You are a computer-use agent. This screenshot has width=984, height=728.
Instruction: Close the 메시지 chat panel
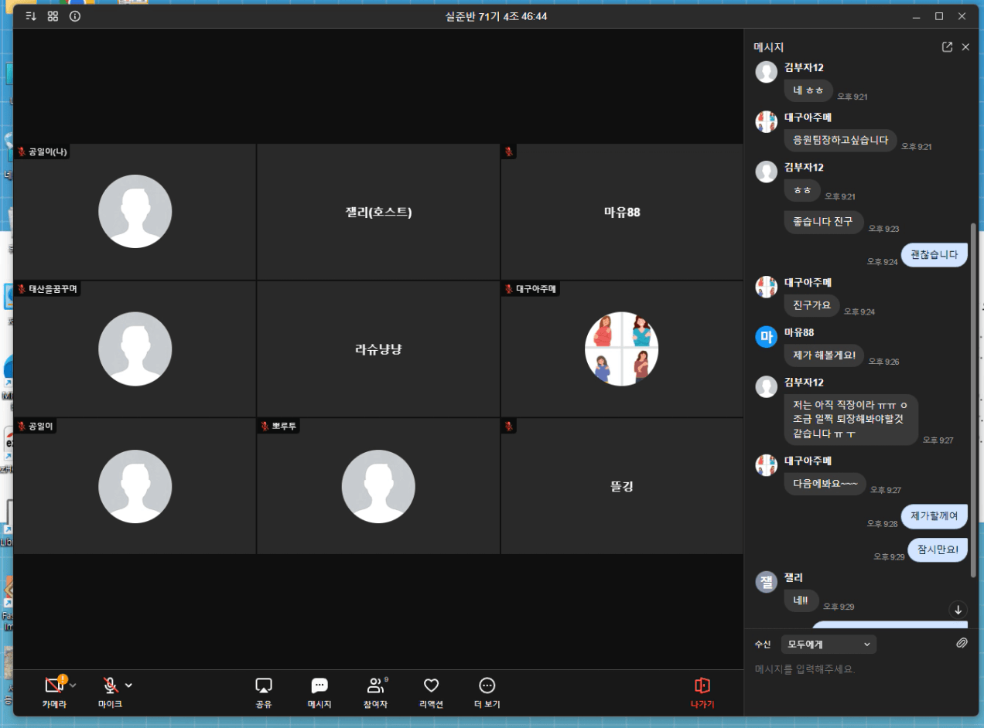965,47
